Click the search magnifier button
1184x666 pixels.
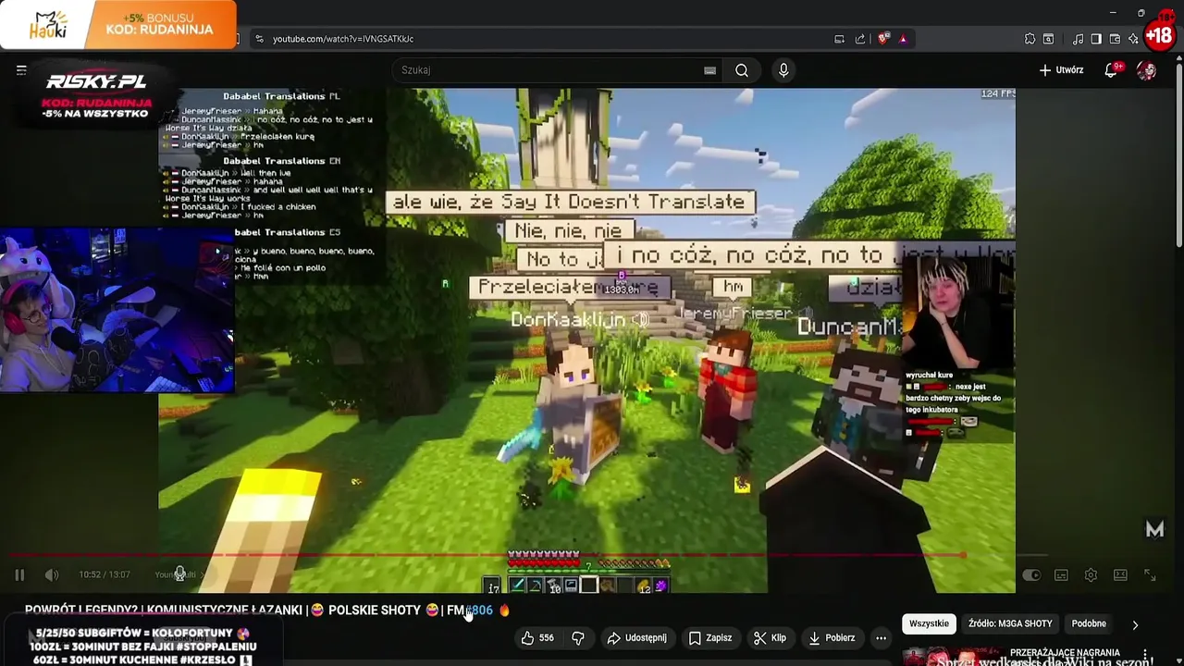pyautogui.click(x=742, y=70)
